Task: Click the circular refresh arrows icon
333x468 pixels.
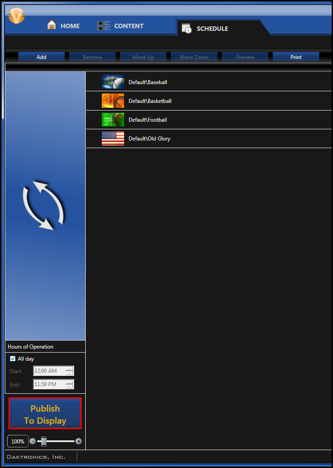Action: coord(44,205)
